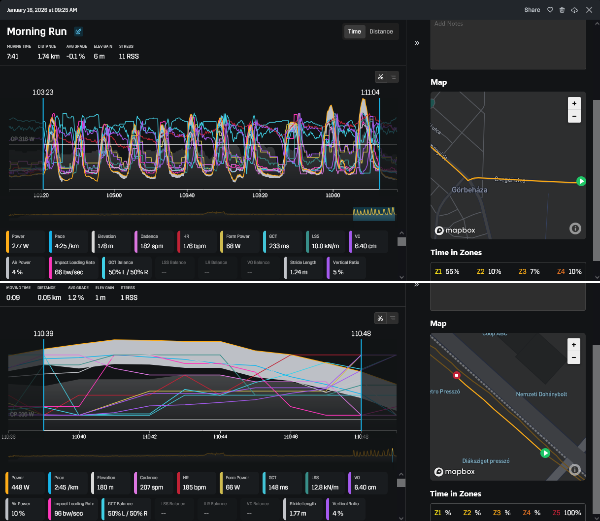This screenshot has height=521, width=600.
Task: Collapse the side panel with the lower double chevron
Action: click(416, 285)
